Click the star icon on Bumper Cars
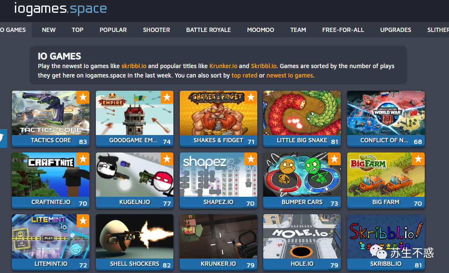 pyautogui.click(x=334, y=159)
